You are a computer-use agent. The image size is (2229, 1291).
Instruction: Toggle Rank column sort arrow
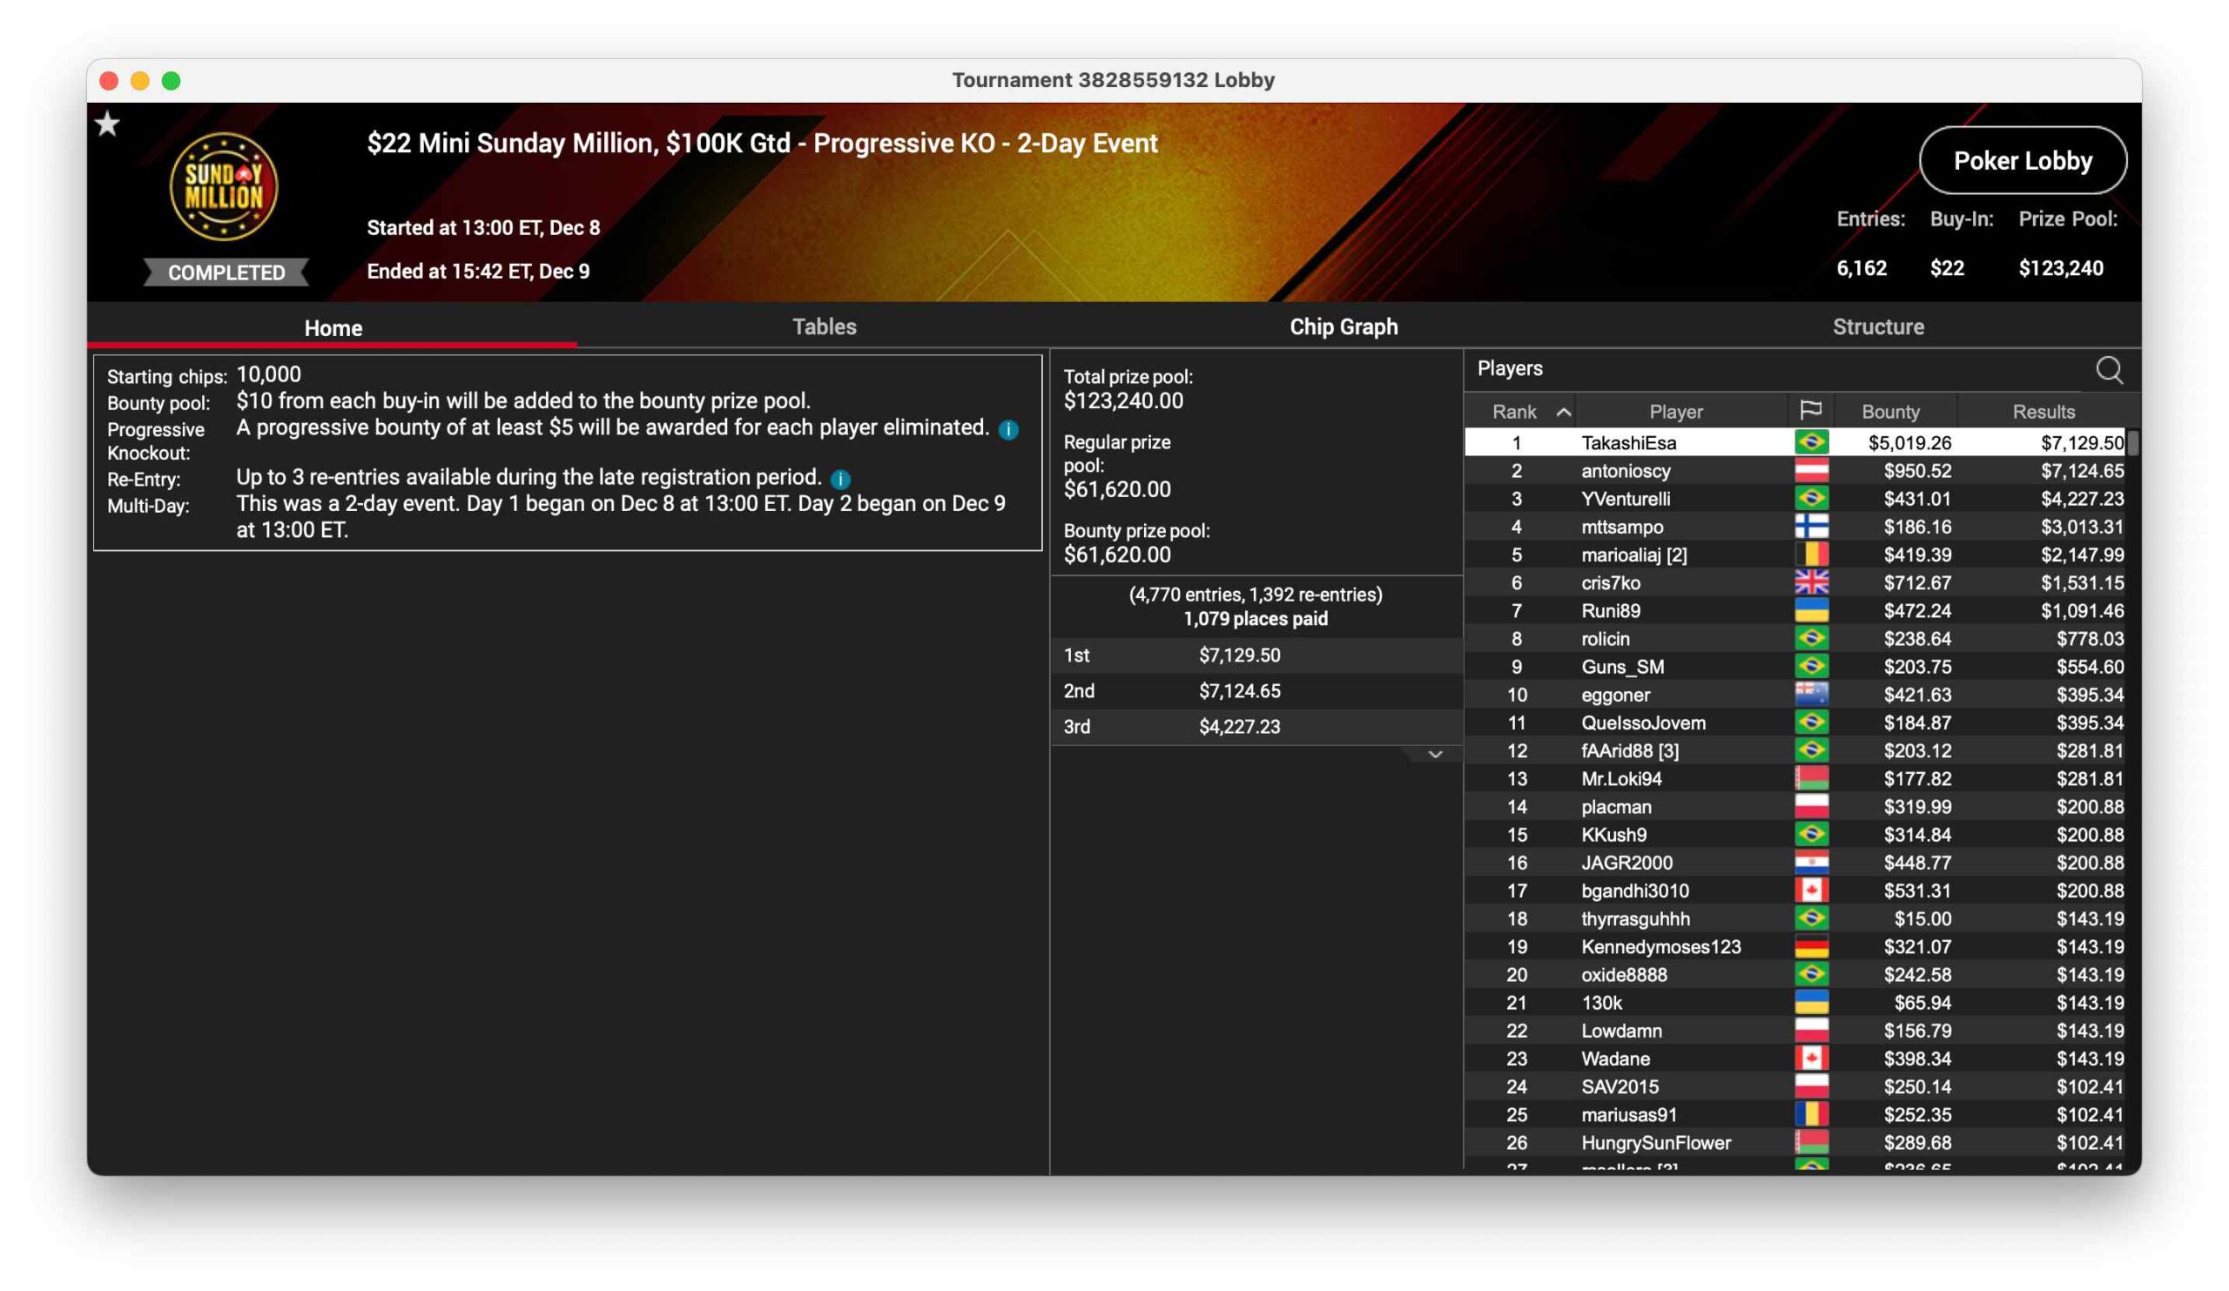(x=1563, y=412)
